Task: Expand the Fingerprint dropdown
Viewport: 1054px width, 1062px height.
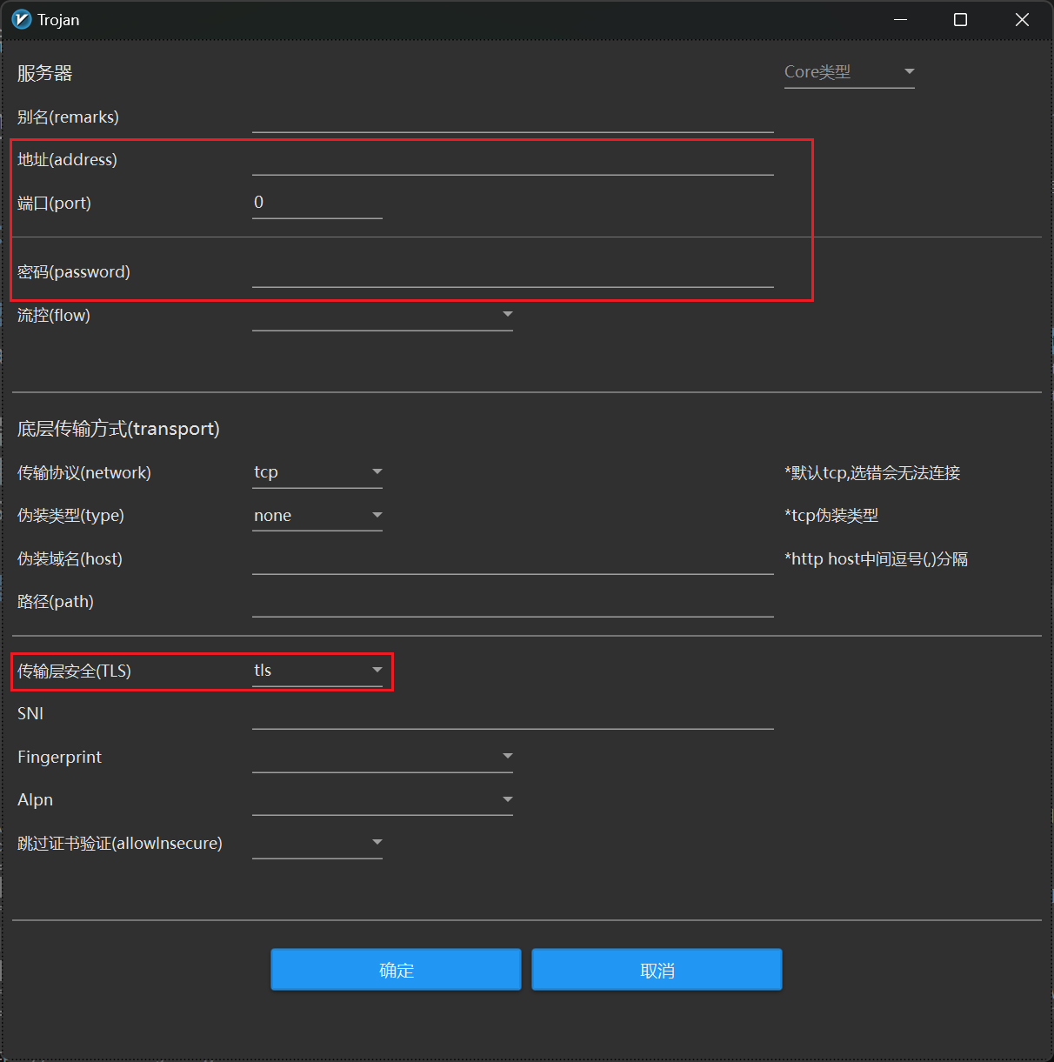Action: click(382, 757)
